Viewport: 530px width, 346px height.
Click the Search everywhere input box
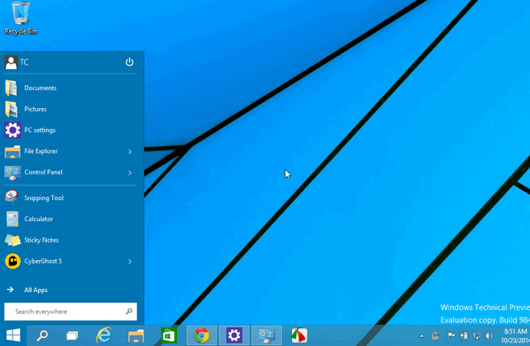pyautogui.click(x=71, y=311)
